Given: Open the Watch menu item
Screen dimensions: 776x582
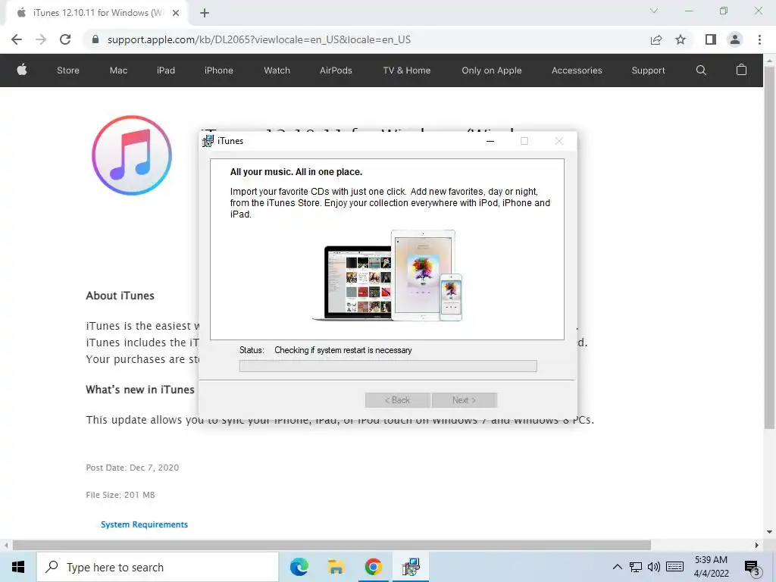Looking at the screenshot, I should point(277,70).
